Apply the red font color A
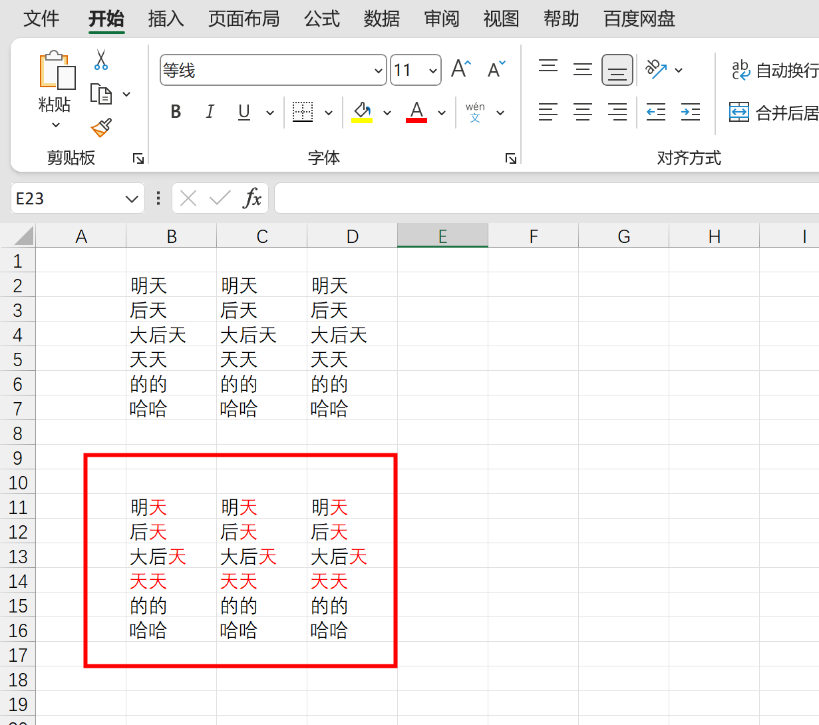This screenshot has width=819, height=725. pyautogui.click(x=416, y=112)
